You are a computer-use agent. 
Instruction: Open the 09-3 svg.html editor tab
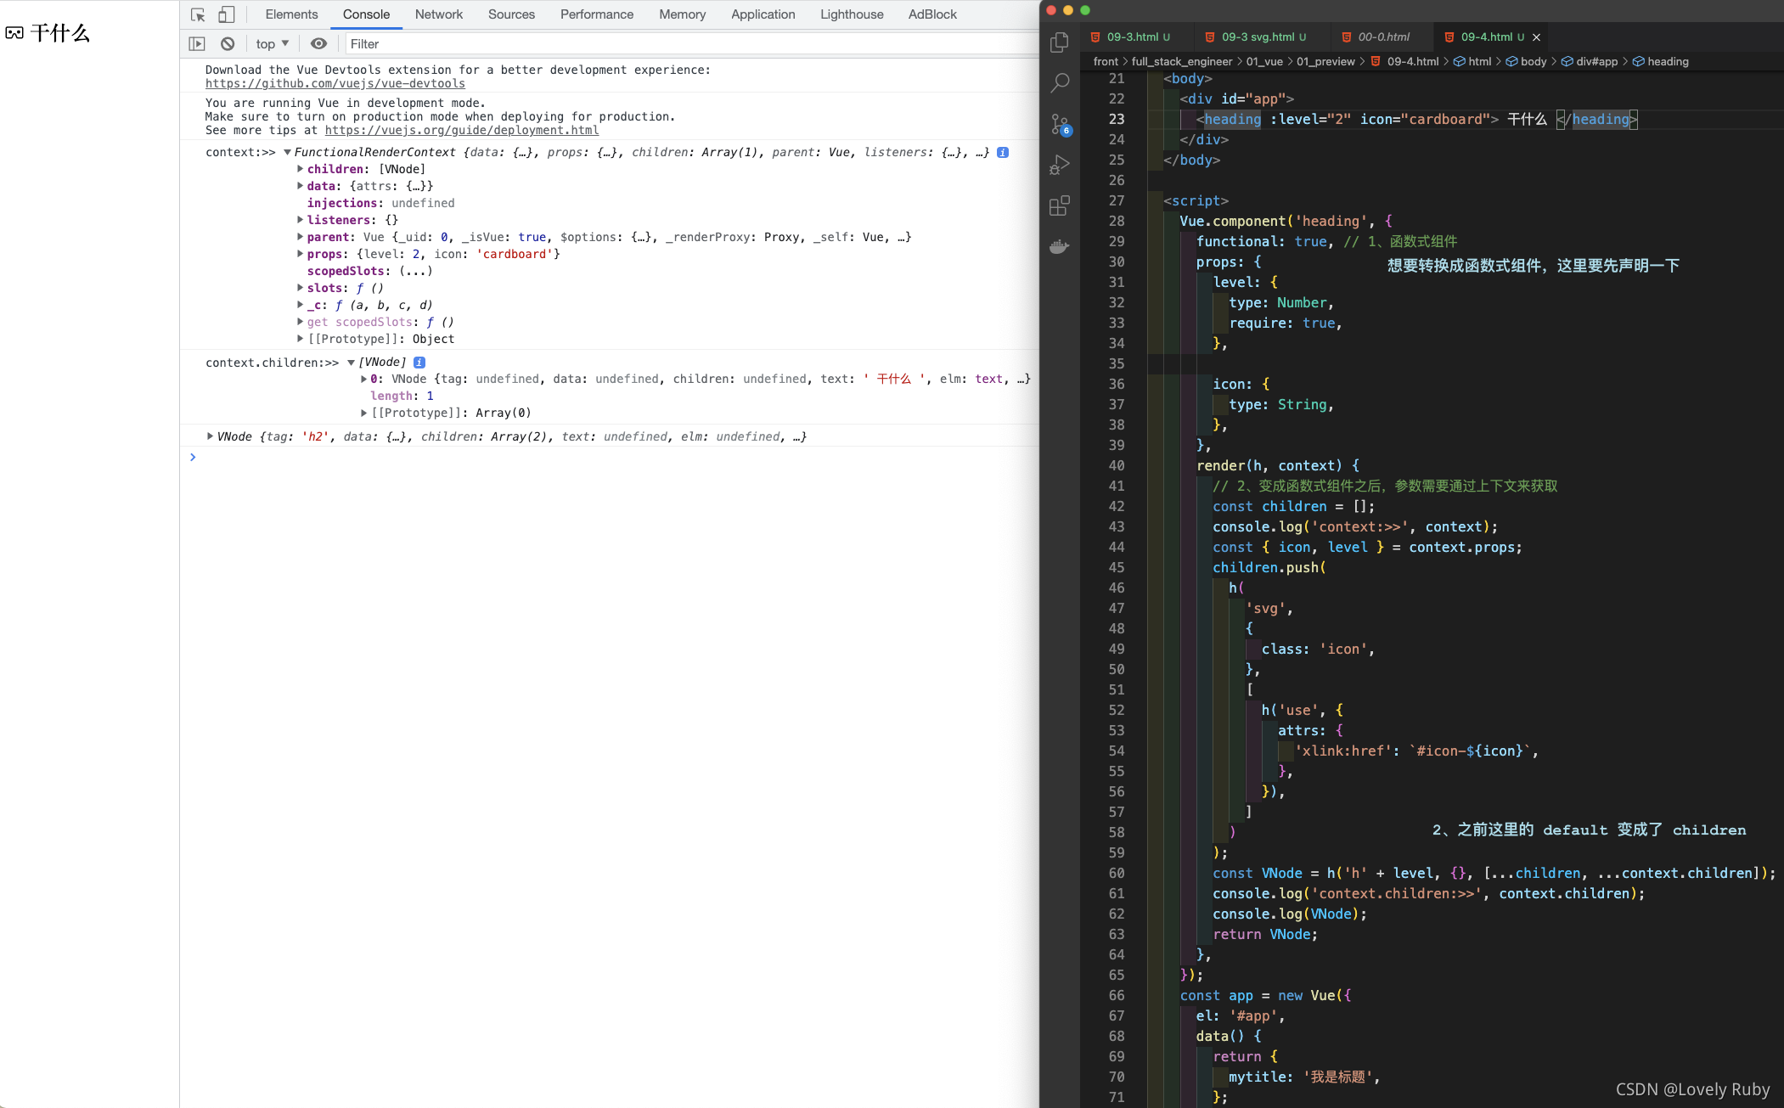point(1257,37)
